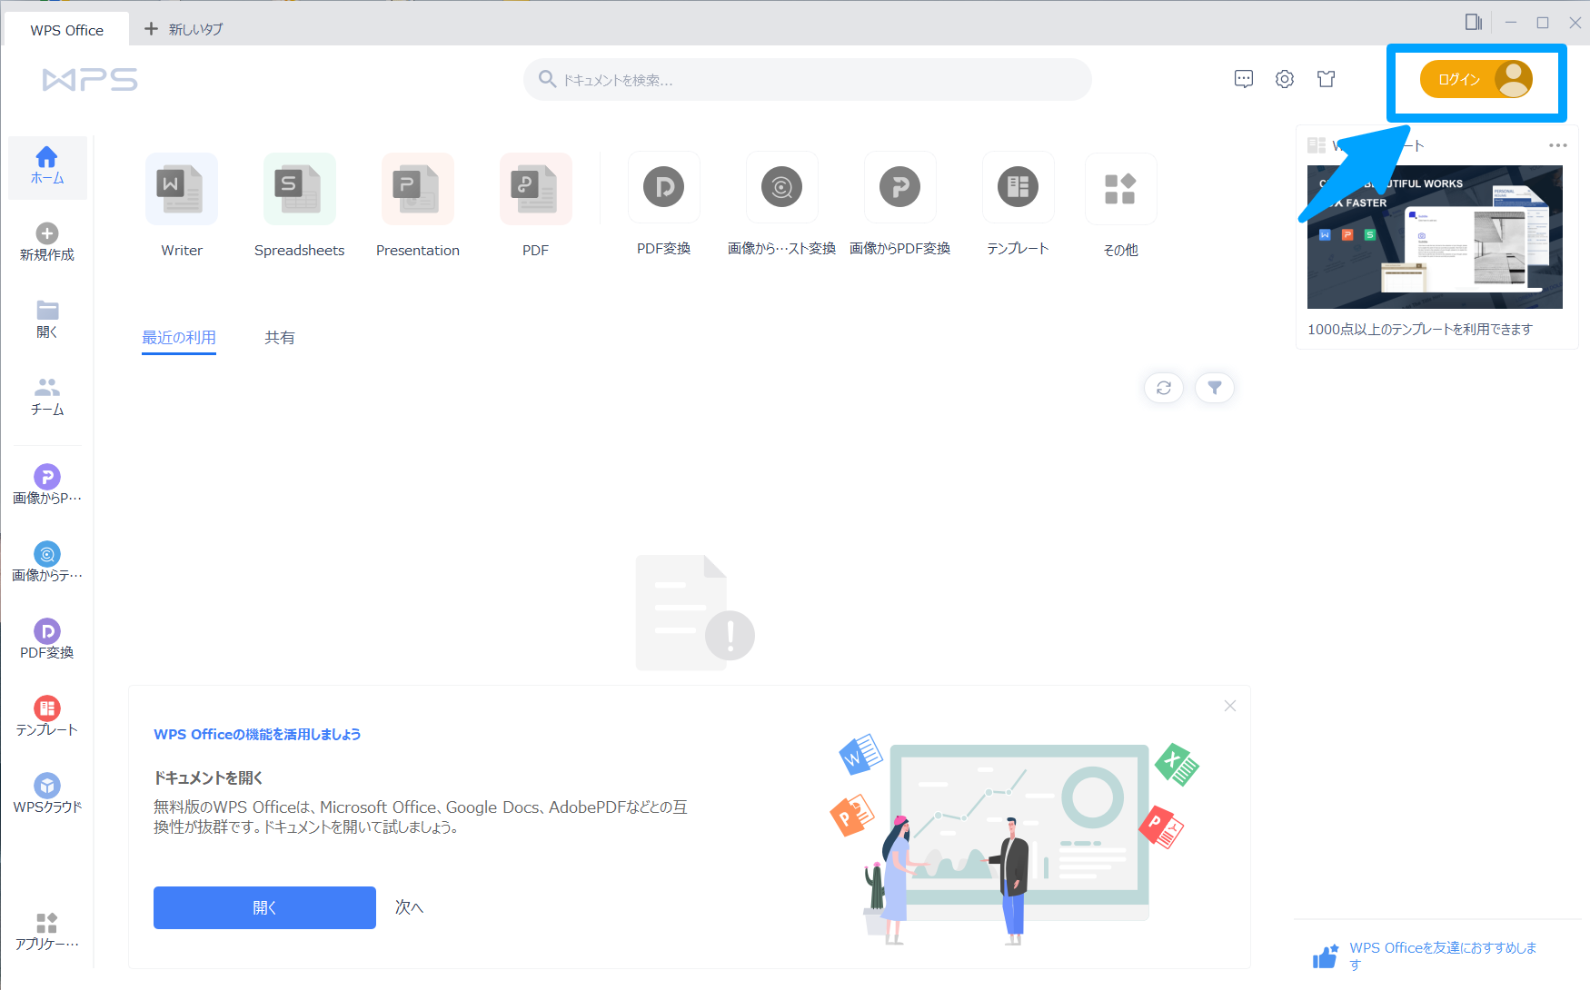Image resolution: width=1590 pixels, height=990 pixels.
Task: Click the document search field
Action: 807,79
